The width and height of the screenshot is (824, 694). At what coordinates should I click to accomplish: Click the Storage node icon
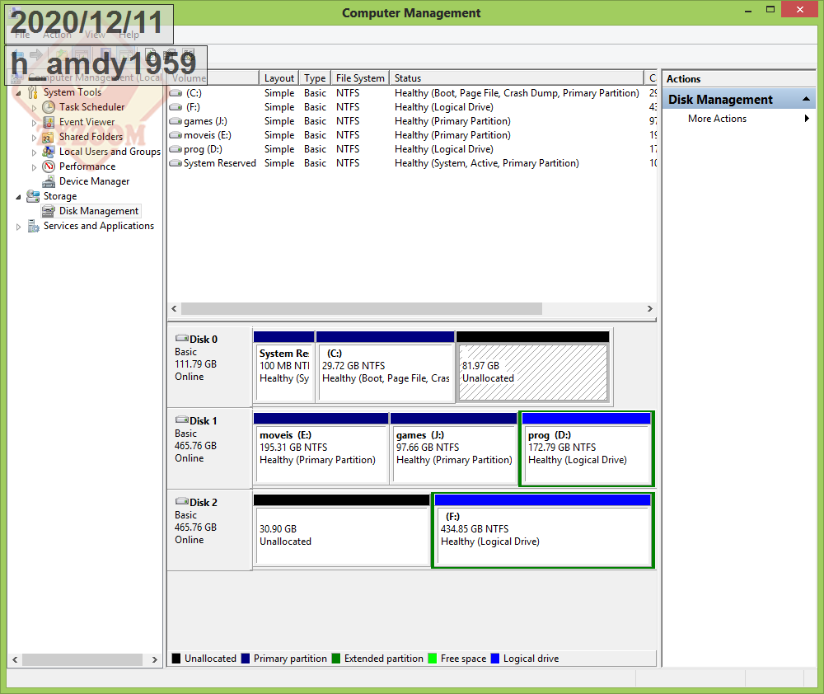(x=33, y=196)
